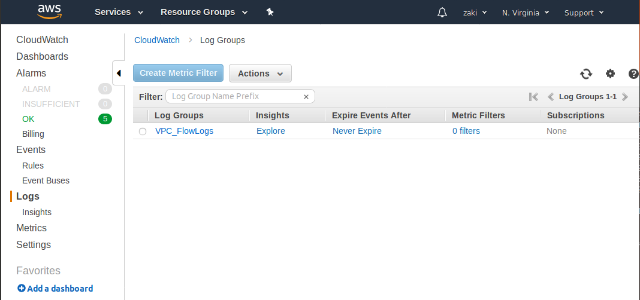The image size is (640, 300).
Task: Open the Metrics section in sidebar
Action: click(x=31, y=228)
